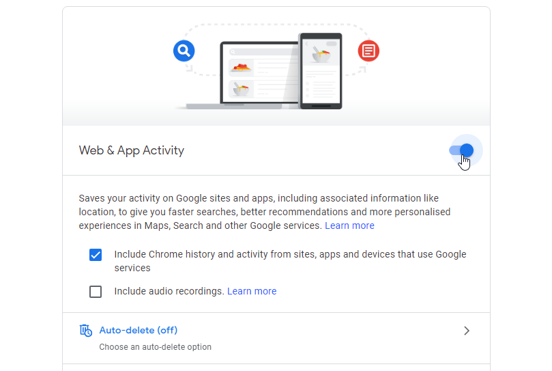The width and height of the screenshot is (552, 371).
Task: Click the blue magnifying glass search icon
Action: coord(184,50)
